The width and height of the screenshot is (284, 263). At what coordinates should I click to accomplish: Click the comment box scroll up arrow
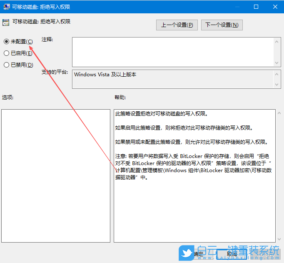(277, 42)
